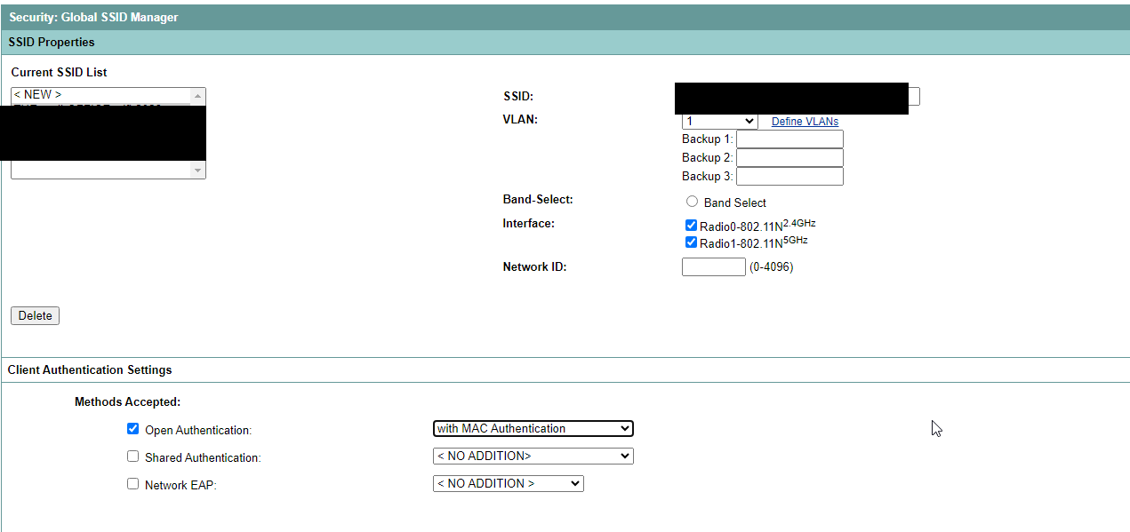Disable the Radio0-802.11N 2.4GHz interface checkbox
Screen dimensions: 1130x532
pos(691,225)
